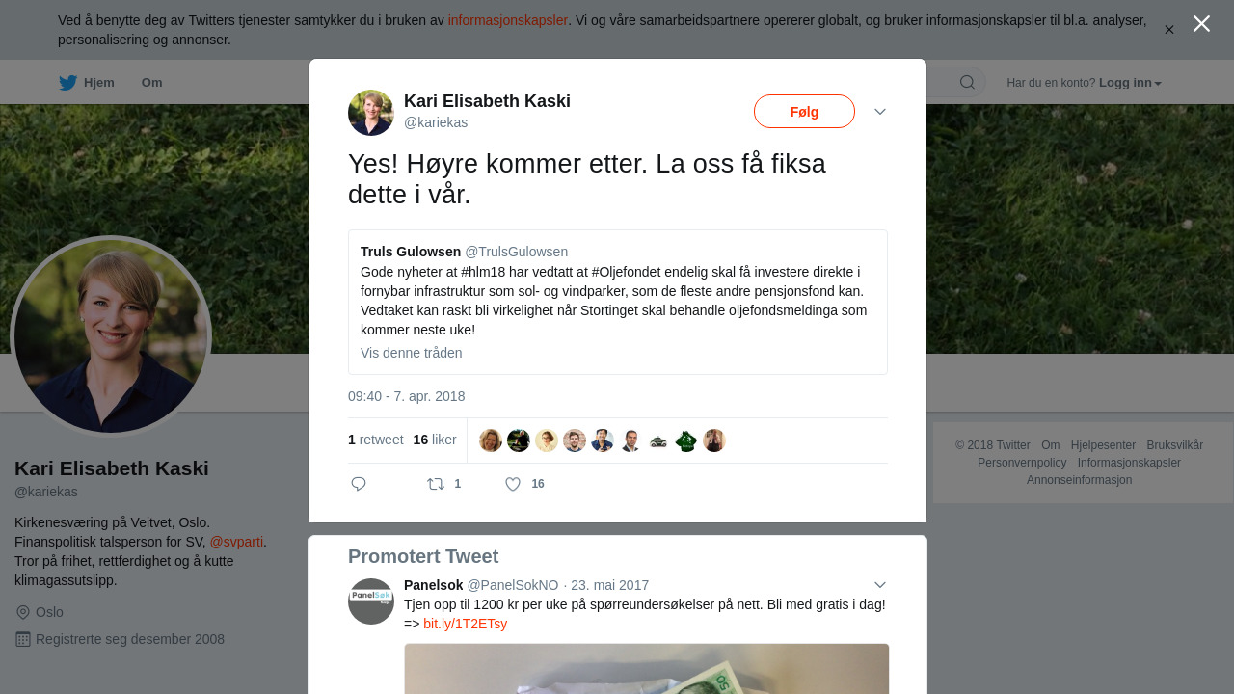This screenshot has width=1234, height=694.
Task: Dismiss the cookie notice with small x
Action: [x=1168, y=30]
